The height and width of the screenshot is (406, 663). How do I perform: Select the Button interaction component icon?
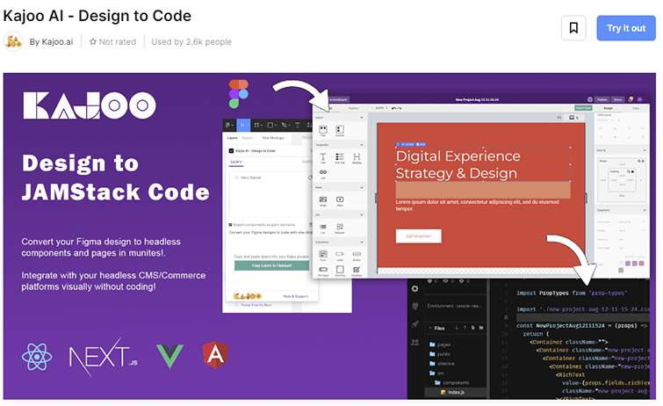pos(357,255)
